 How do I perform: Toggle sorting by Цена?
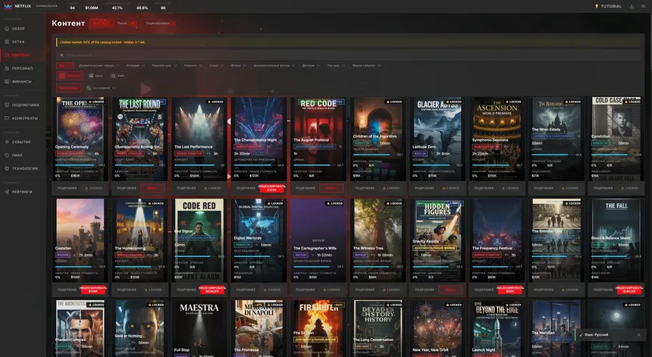(96, 76)
